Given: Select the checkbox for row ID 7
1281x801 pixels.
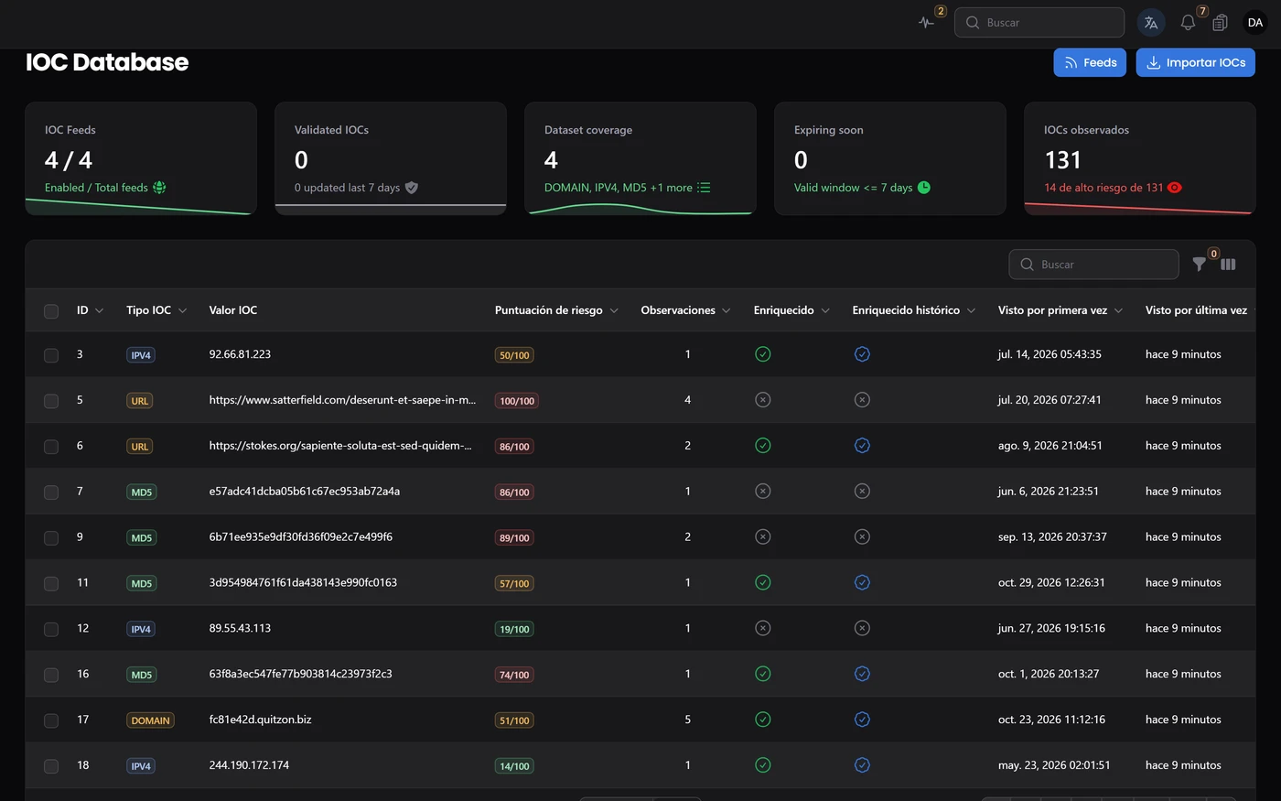Looking at the screenshot, I should (51, 493).
